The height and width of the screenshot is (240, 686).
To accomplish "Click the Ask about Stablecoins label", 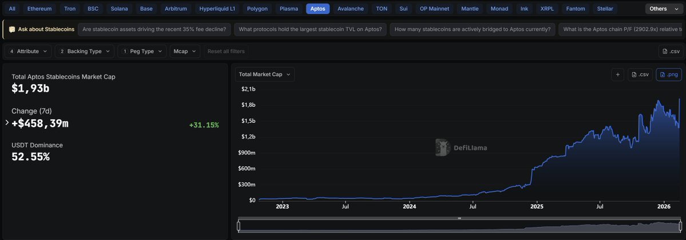I will (x=46, y=29).
